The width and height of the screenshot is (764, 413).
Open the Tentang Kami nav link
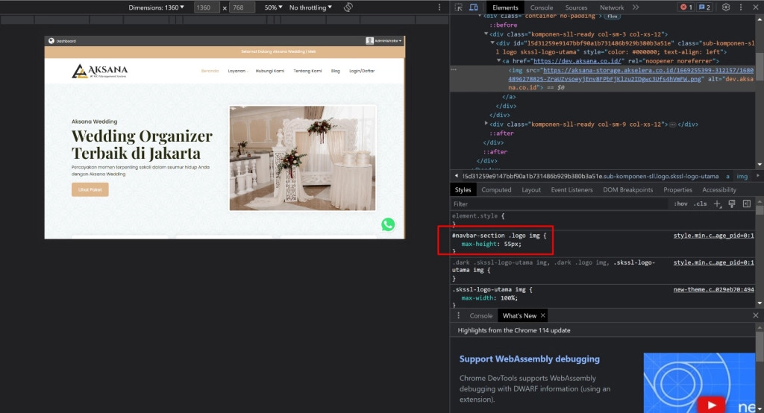coord(307,71)
